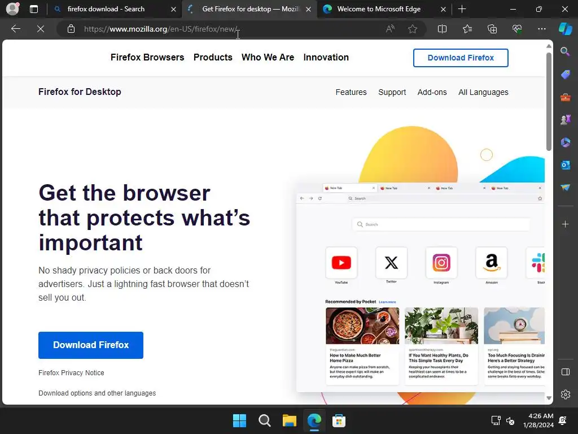578x434 pixels.
Task: Open Microsoft Store from the taskbar
Action: point(339,420)
